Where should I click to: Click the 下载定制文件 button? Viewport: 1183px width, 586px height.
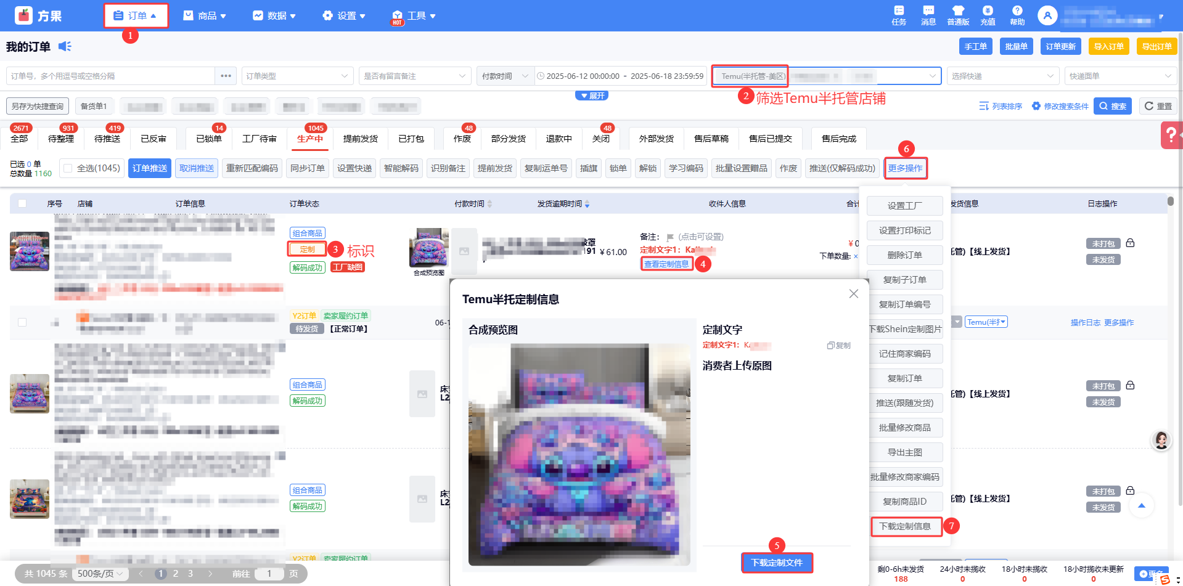777,563
